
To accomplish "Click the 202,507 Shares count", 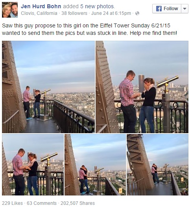I will tap(77, 203).
